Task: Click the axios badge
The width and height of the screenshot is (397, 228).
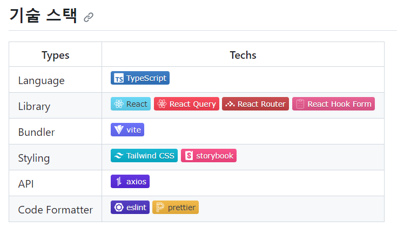Action: click(x=130, y=181)
